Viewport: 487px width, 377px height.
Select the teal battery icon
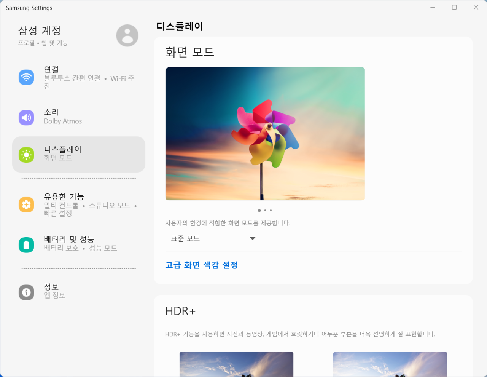click(26, 244)
